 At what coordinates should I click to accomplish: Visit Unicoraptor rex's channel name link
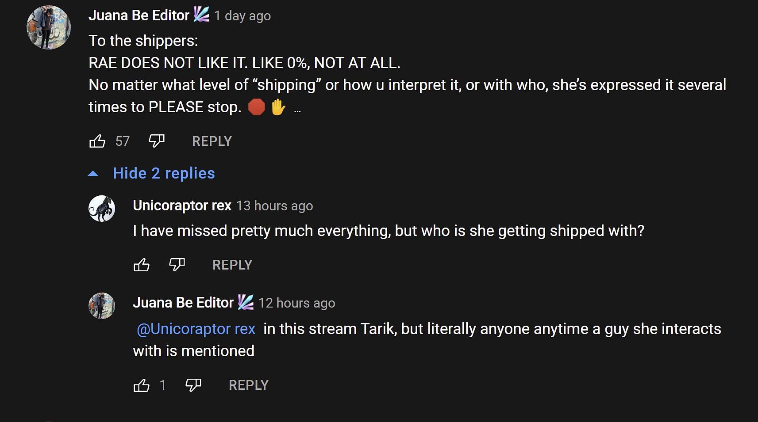click(x=182, y=205)
